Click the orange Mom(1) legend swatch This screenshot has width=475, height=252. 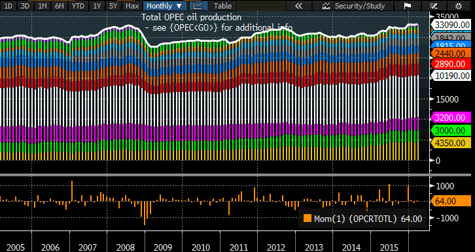pos(307,218)
